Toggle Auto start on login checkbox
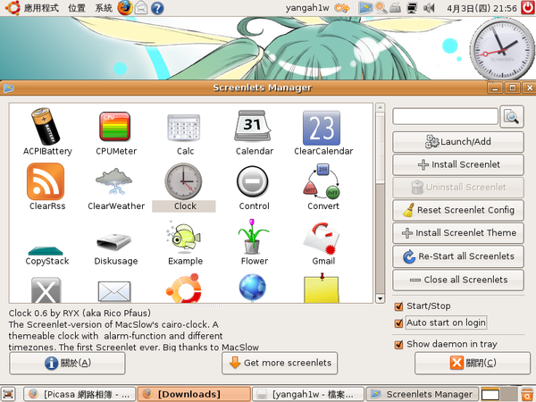 pyautogui.click(x=398, y=323)
